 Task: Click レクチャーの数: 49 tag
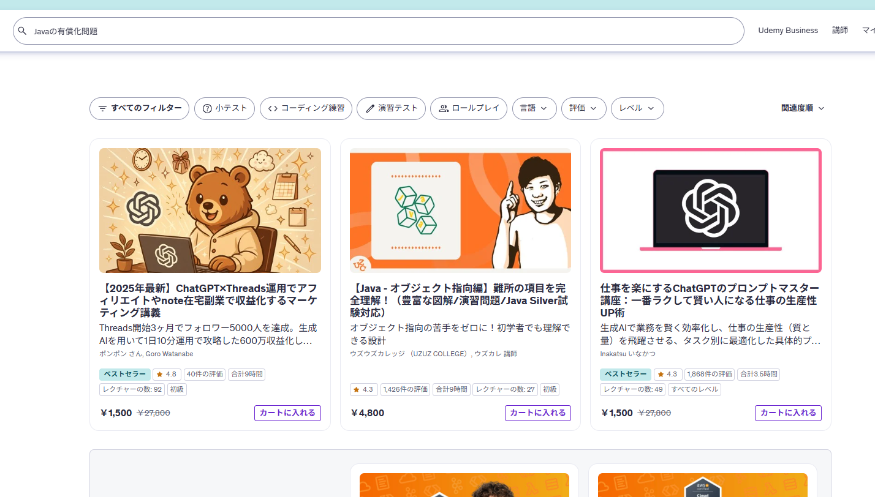pyautogui.click(x=633, y=389)
